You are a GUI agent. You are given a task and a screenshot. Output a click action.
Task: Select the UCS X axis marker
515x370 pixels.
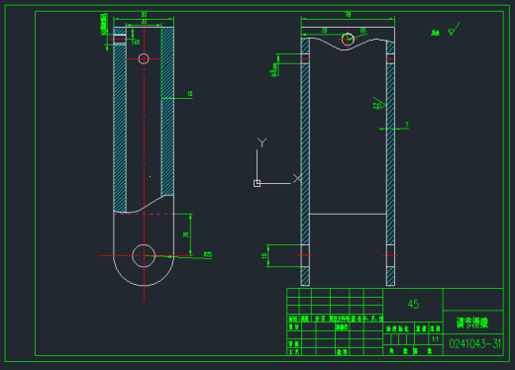(x=297, y=178)
